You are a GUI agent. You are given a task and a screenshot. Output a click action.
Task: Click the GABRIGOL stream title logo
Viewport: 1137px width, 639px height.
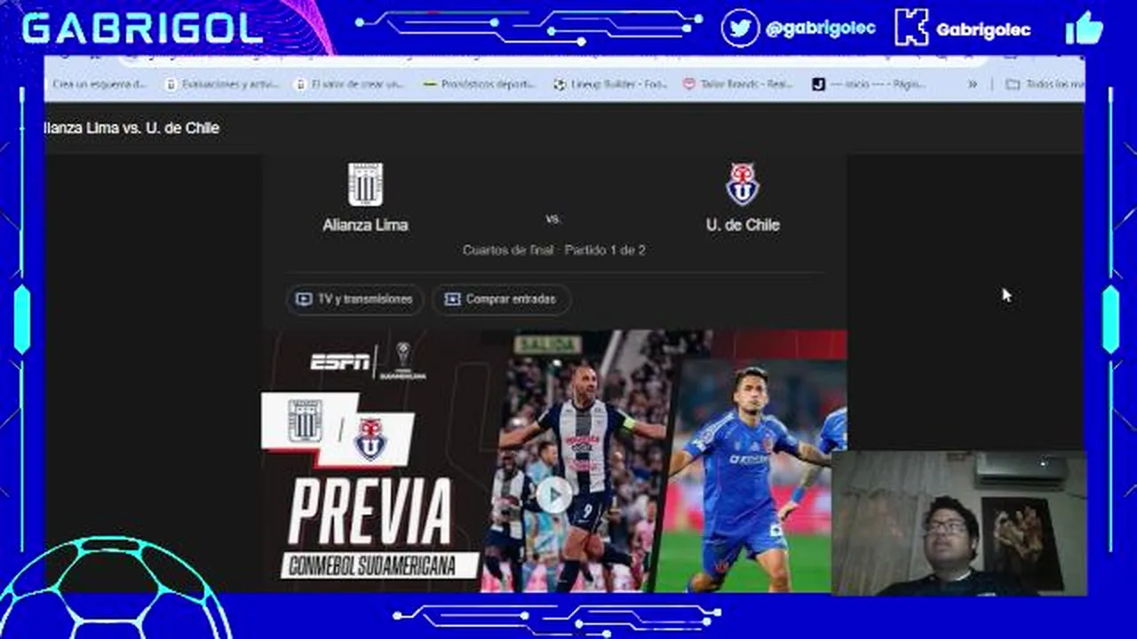pyautogui.click(x=142, y=28)
